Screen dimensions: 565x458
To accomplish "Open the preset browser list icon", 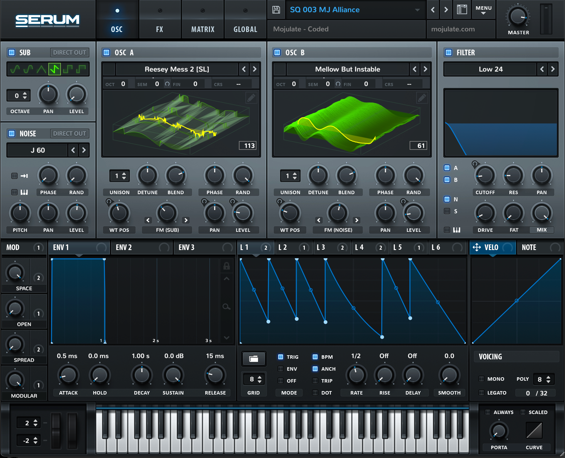I will 462,10.
